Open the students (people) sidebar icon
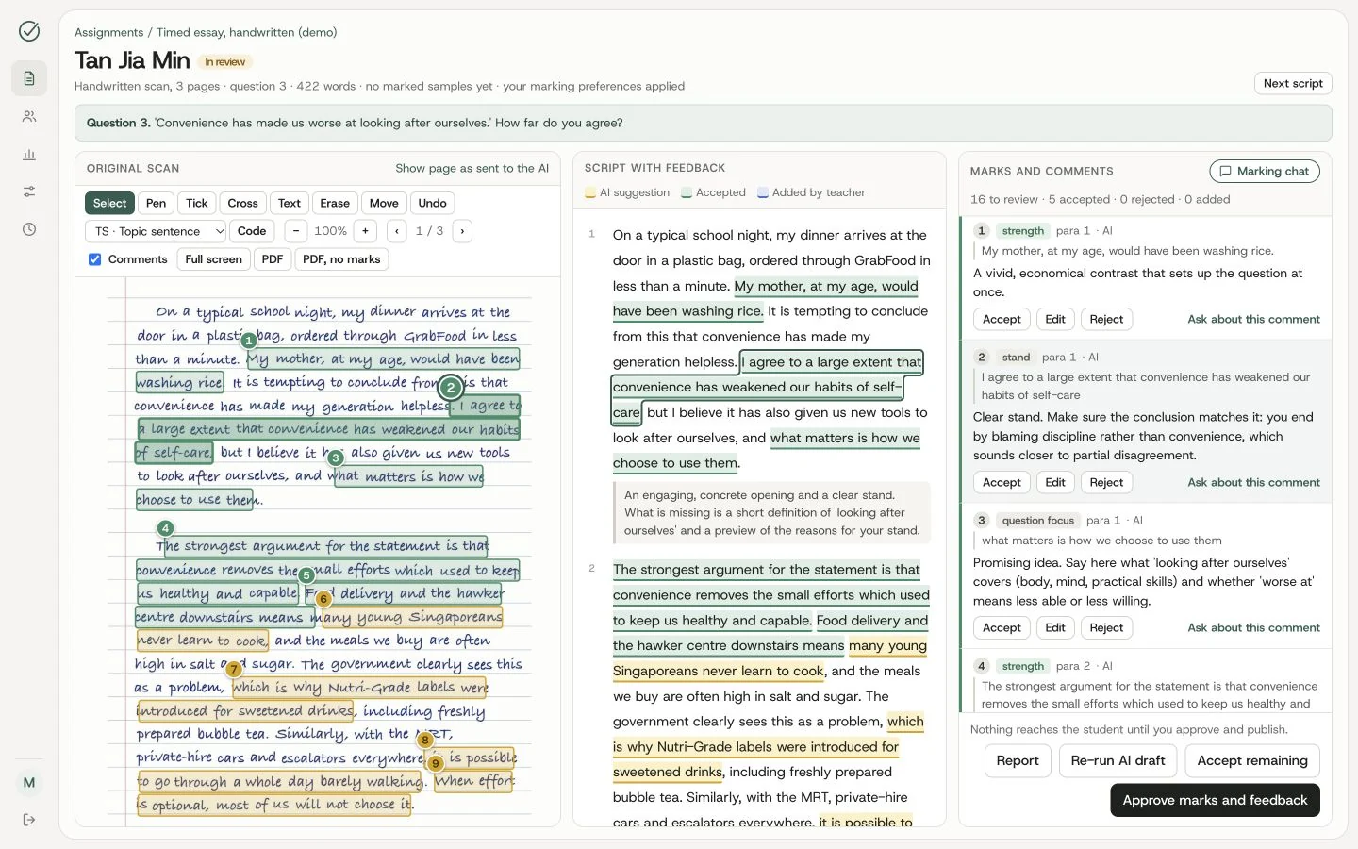 [x=29, y=117]
